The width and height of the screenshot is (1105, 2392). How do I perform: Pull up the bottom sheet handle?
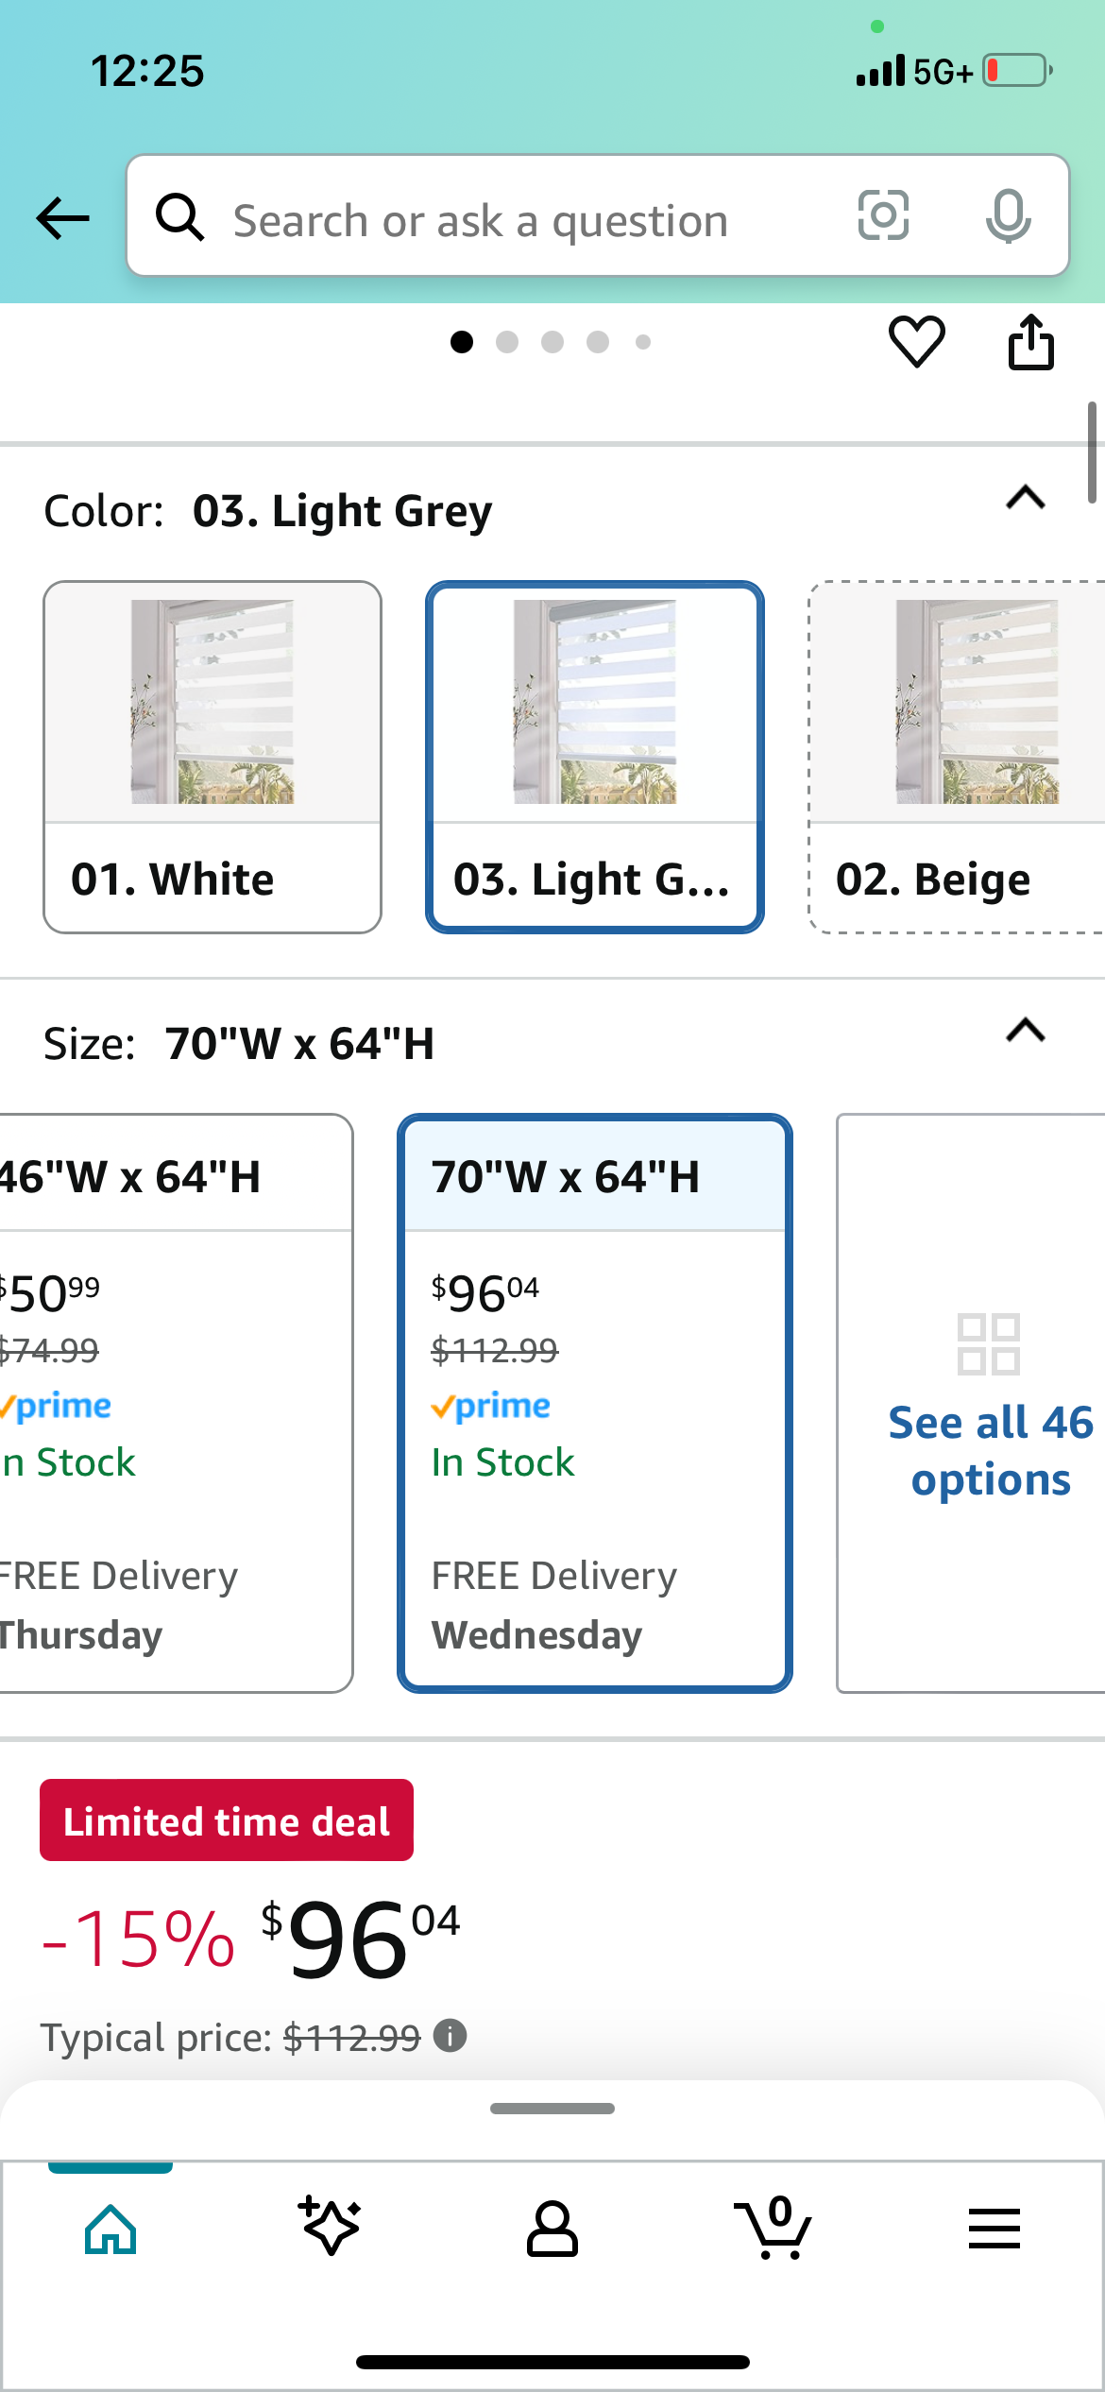coord(552,2109)
